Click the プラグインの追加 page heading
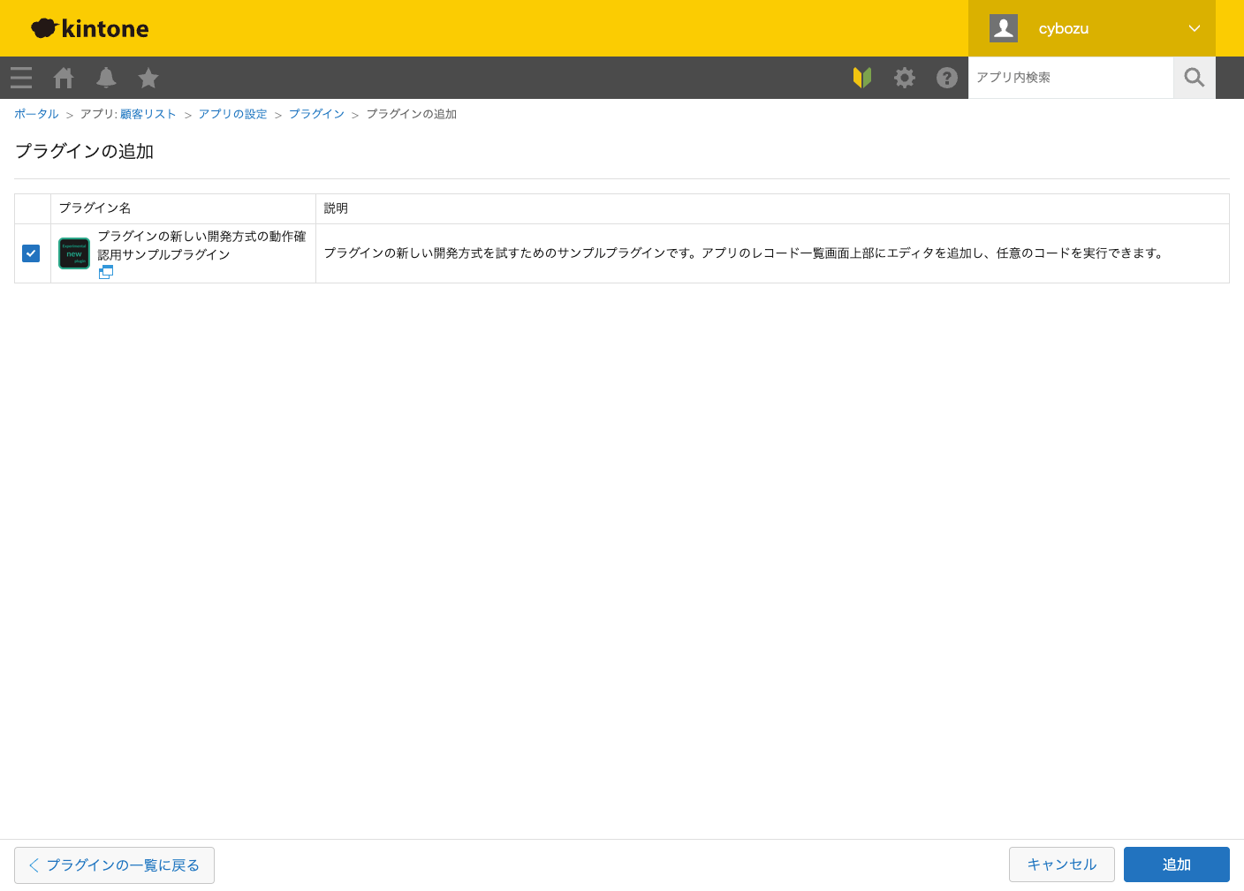This screenshot has width=1244, height=891. (84, 151)
